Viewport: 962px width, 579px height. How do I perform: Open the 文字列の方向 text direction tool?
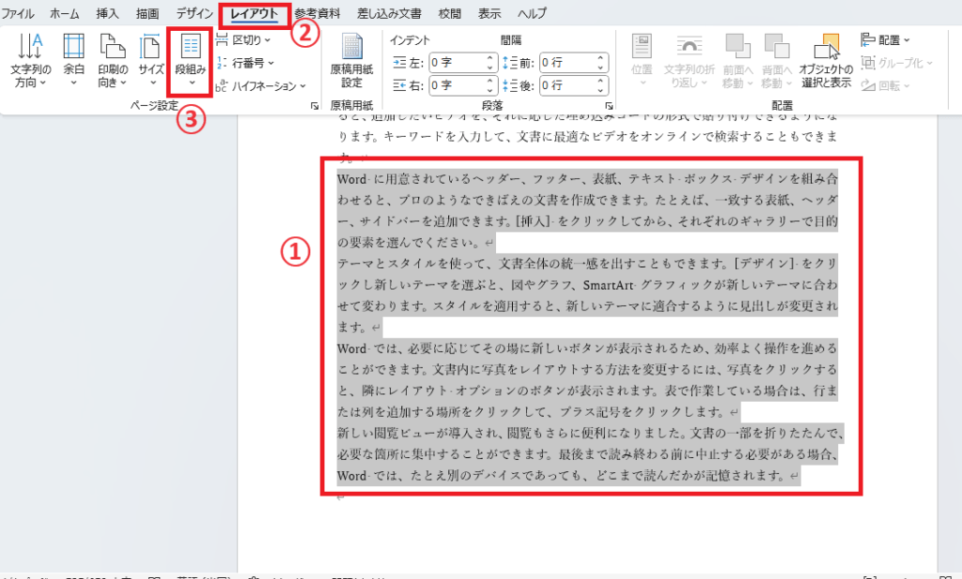[30, 61]
